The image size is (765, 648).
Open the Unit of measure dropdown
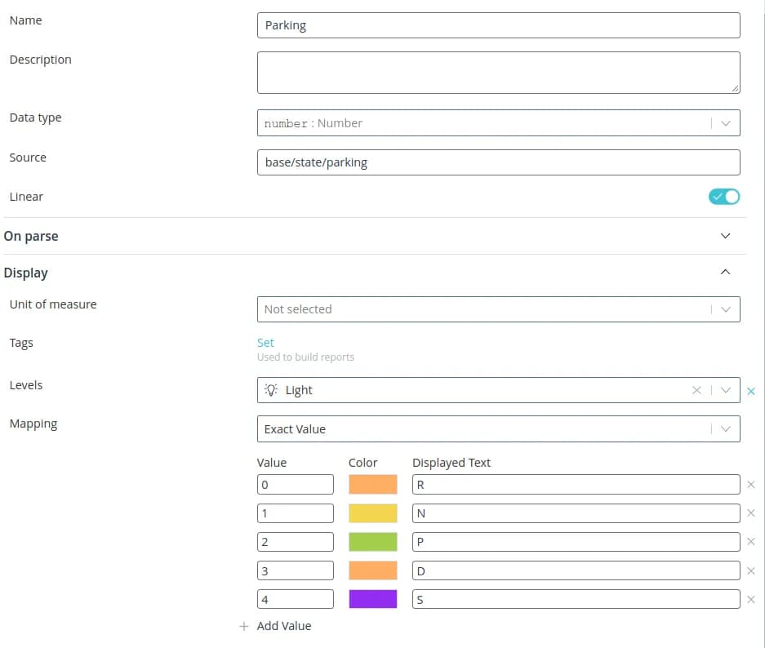(725, 309)
